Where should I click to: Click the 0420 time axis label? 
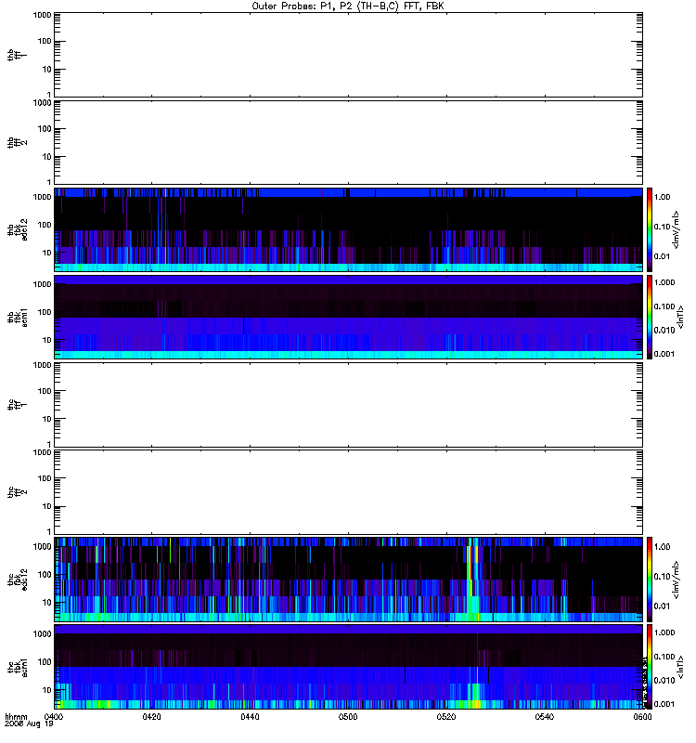coord(151,717)
